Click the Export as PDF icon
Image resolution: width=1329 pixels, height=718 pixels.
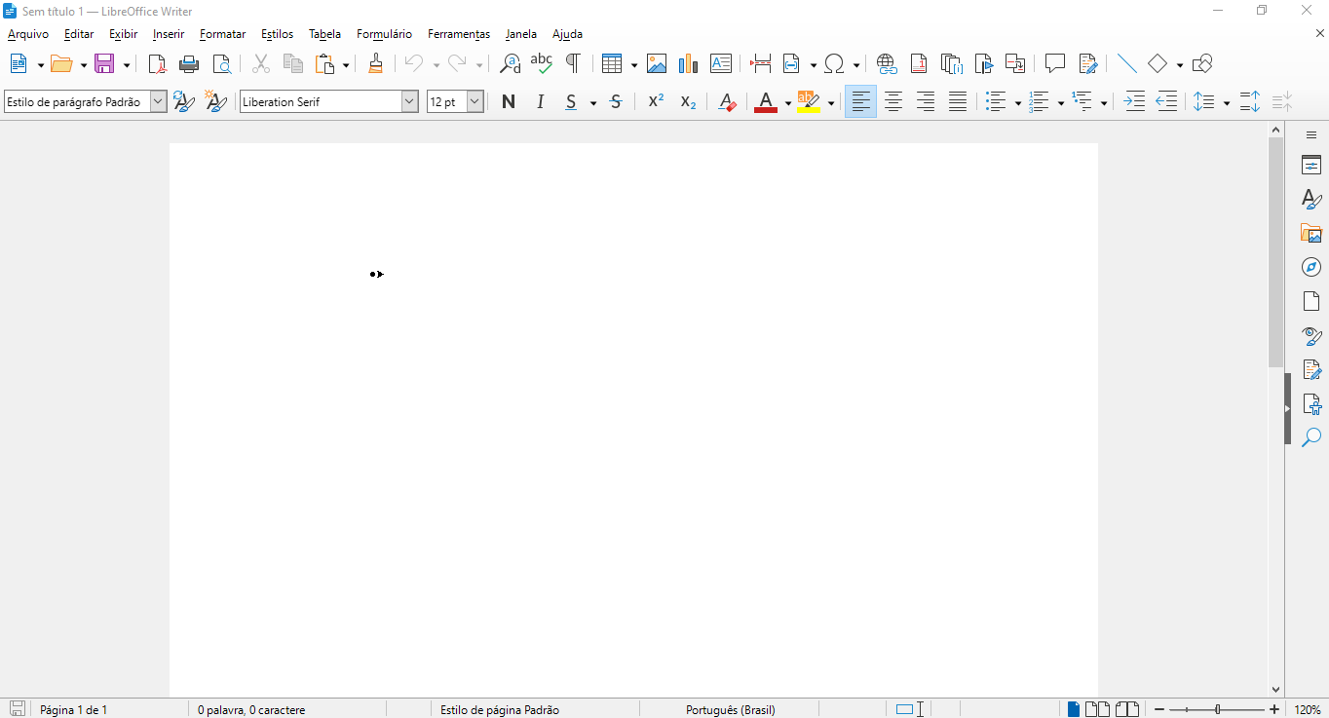point(157,64)
